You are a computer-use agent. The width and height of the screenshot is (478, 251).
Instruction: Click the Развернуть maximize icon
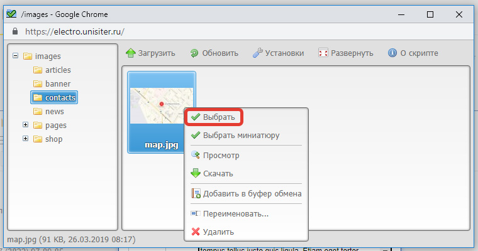(x=324, y=53)
